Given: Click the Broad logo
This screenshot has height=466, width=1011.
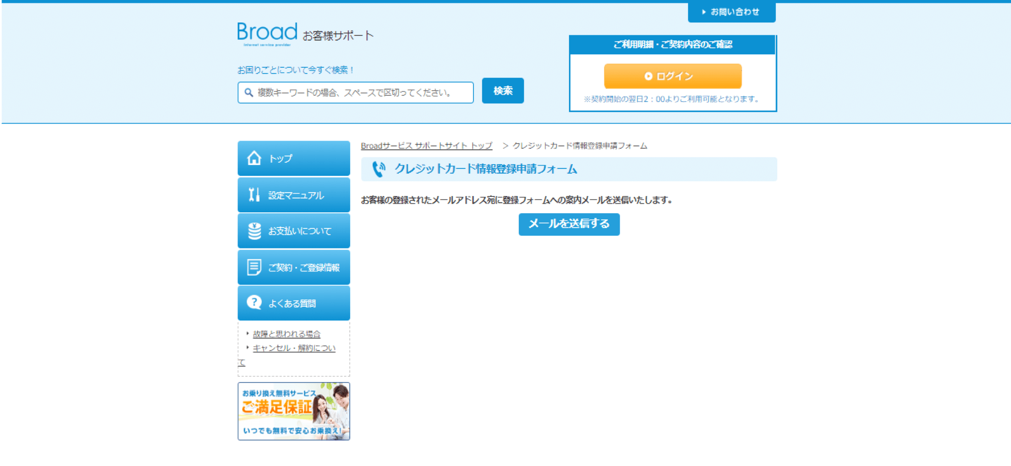Looking at the screenshot, I should (x=267, y=33).
